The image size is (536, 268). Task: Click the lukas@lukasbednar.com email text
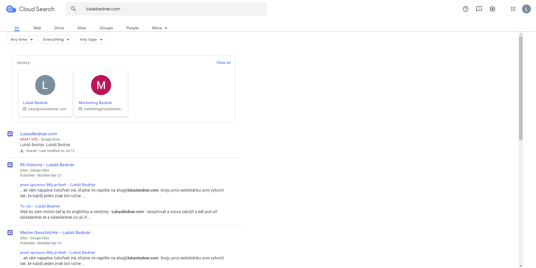click(x=47, y=109)
